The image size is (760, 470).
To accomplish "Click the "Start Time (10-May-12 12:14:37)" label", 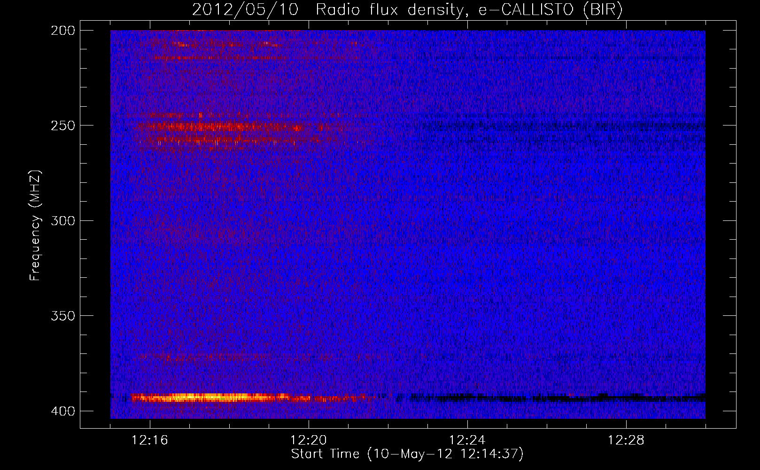I will 407,454.
